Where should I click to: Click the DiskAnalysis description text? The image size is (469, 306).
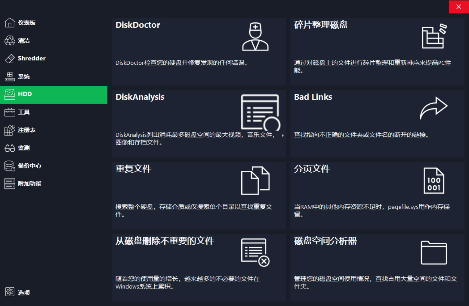(x=195, y=139)
